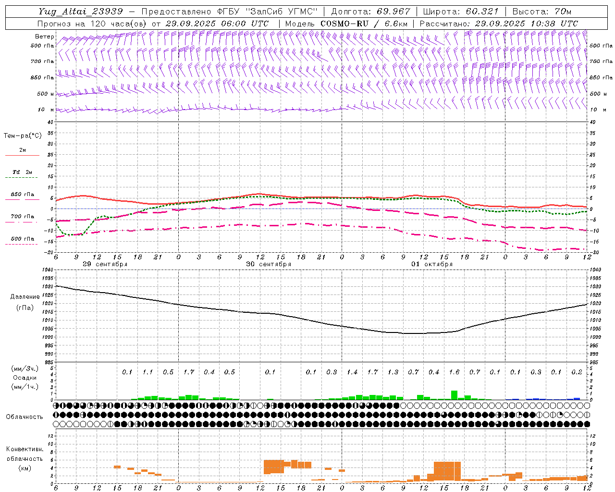Click the Рассчитано: 29.09.2025 10:38 UTC timestamp

click(x=499, y=24)
